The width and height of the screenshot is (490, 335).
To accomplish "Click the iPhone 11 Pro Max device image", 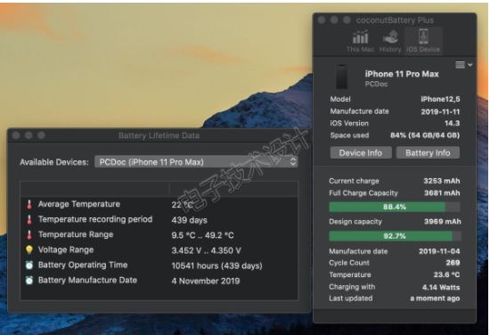I will [341, 78].
